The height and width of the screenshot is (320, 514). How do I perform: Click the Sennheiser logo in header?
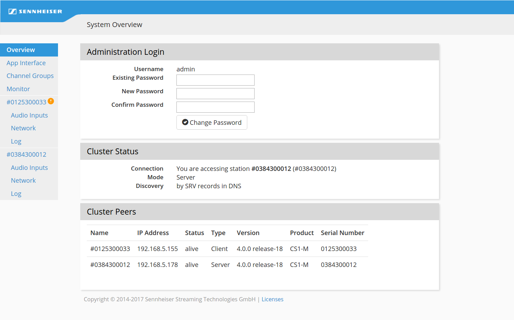tap(35, 11)
